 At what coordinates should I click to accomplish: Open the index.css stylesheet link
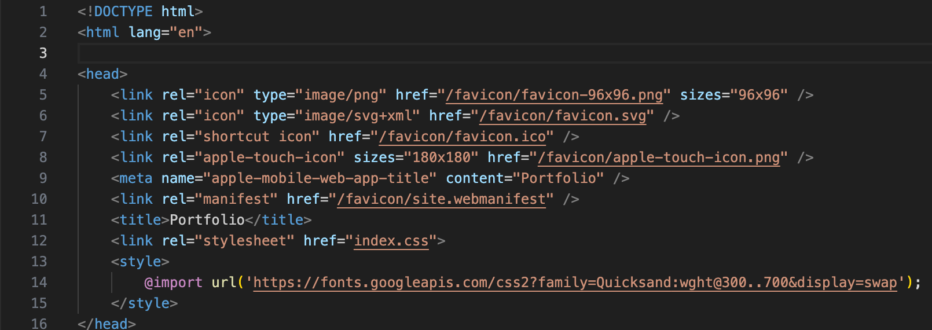pyautogui.click(x=391, y=241)
